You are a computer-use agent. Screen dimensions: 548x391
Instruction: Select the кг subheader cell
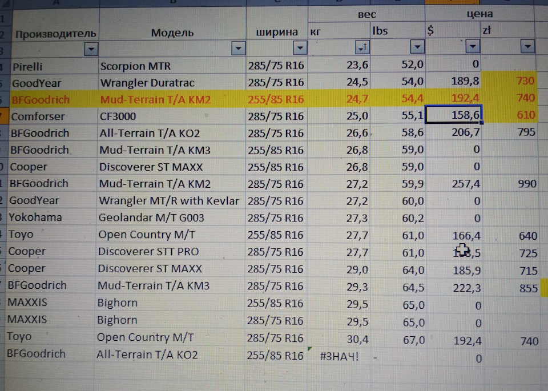[x=339, y=31]
